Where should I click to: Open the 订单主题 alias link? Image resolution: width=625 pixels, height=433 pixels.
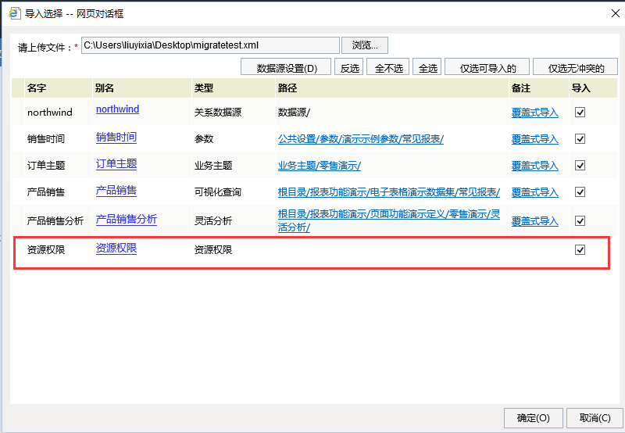click(116, 164)
